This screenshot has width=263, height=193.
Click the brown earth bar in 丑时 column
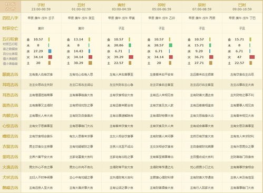tap(90, 63)
